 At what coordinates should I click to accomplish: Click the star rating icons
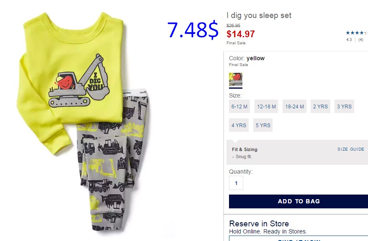pyautogui.click(x=357, y=33)
